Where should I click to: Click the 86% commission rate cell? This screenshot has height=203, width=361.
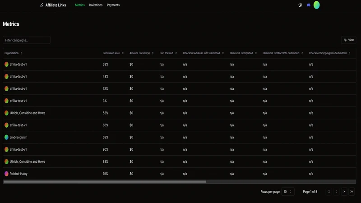pos(106,125)
